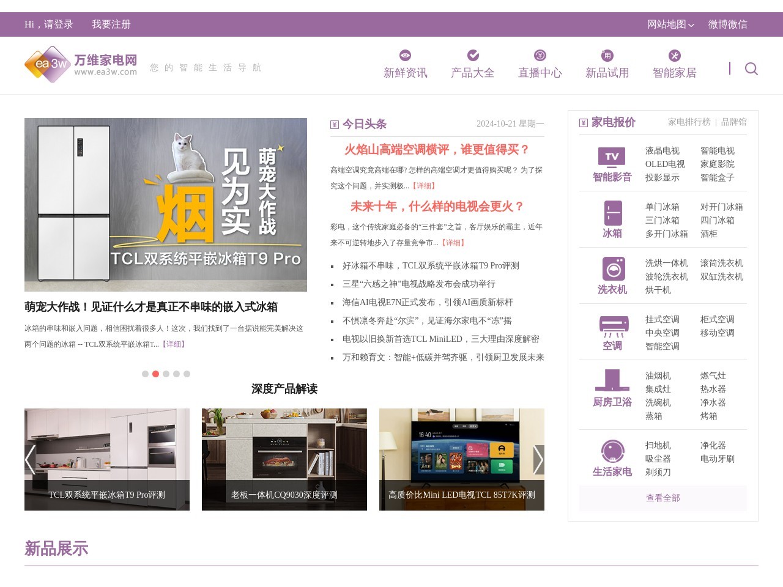
Task: Open the TCL 85T7K 评测 thumbnail
Action: (461, 459)
